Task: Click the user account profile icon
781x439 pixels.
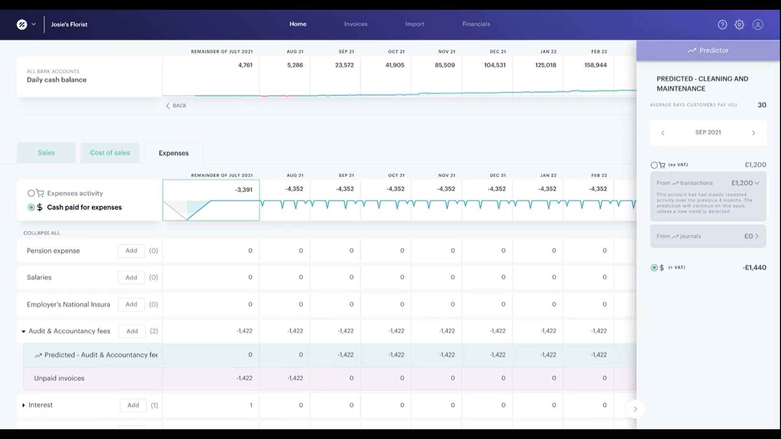Action: pyautogui.click(x=758, y=24)
